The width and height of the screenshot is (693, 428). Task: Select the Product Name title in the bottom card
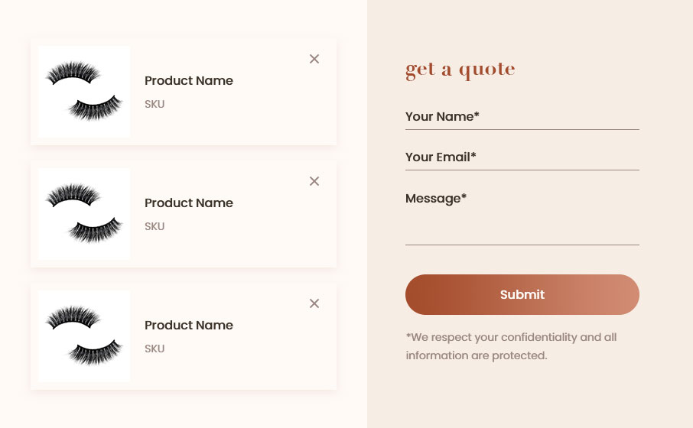pos(189,326)
